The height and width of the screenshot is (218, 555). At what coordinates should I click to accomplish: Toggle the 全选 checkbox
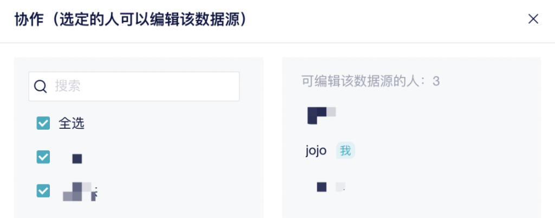43,123
